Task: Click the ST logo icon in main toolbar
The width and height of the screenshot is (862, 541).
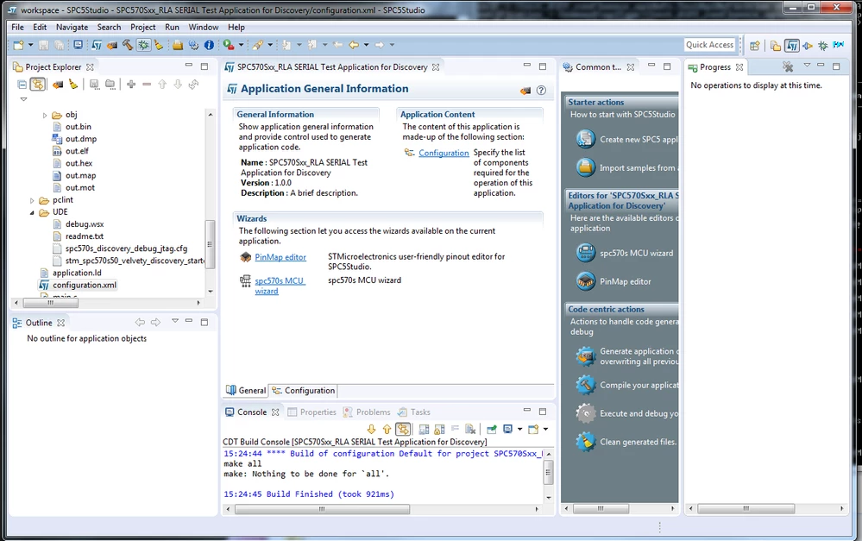Action: click(x=97, y=45)
